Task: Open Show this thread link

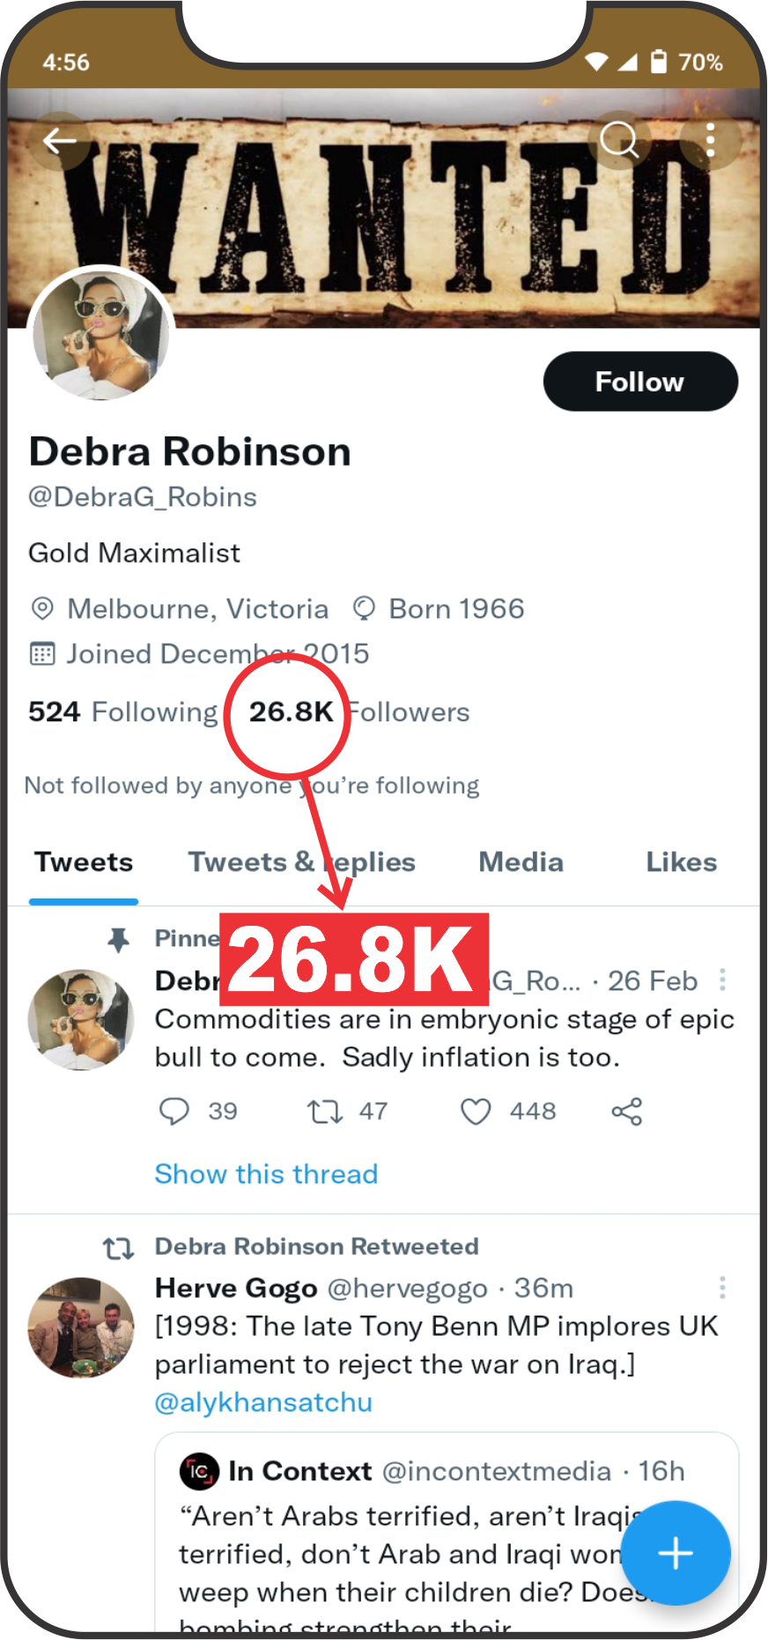Action: coord(266,1174)
